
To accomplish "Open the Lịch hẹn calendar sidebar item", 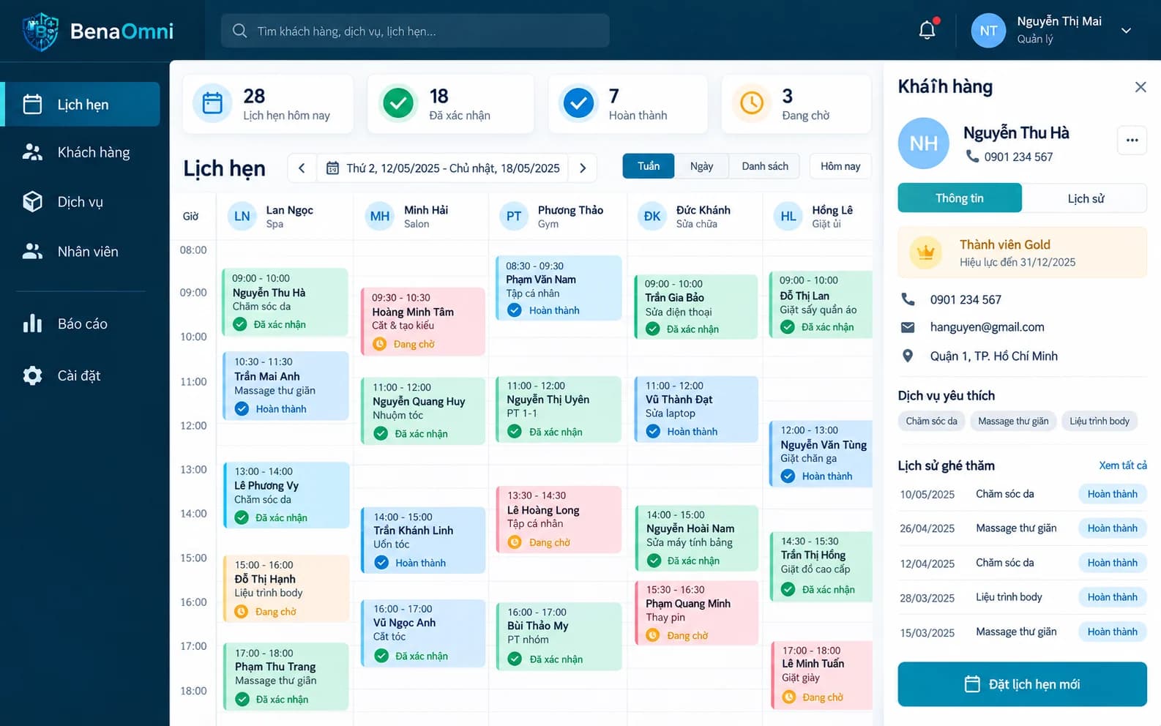I will coord(82,104).
